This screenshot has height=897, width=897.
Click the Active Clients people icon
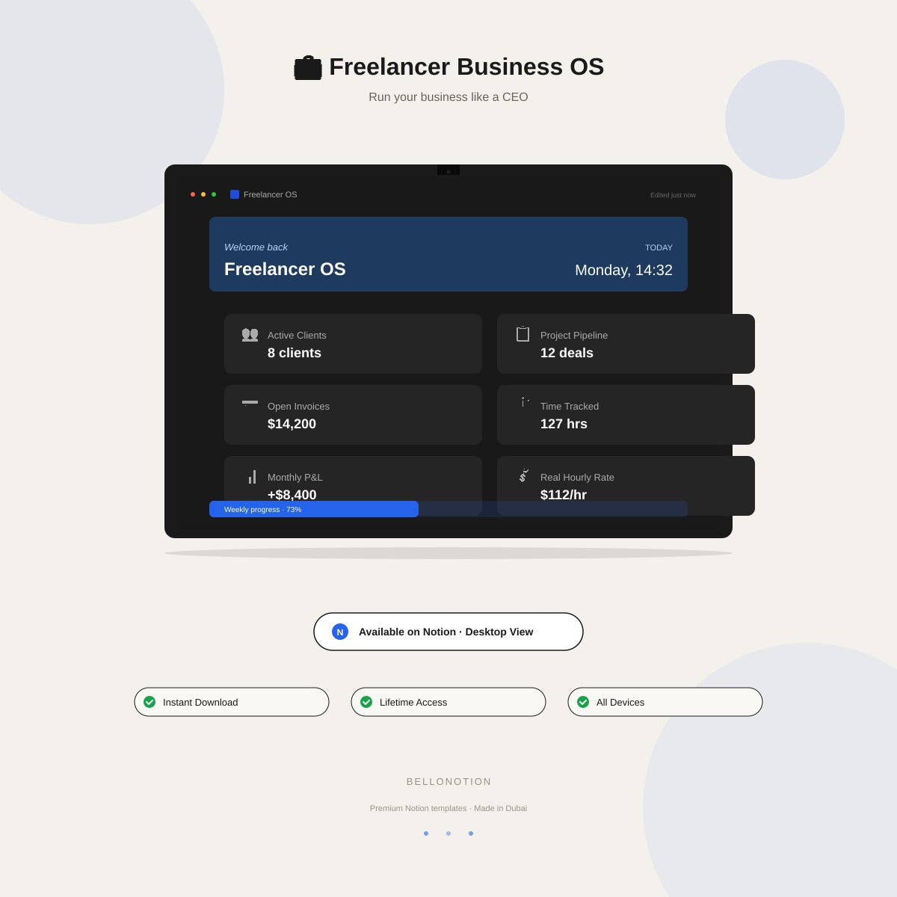pyautogui.click(x=250, y=335)
